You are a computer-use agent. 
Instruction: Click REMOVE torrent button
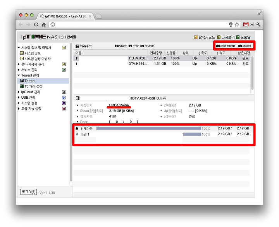coord(147,46)
